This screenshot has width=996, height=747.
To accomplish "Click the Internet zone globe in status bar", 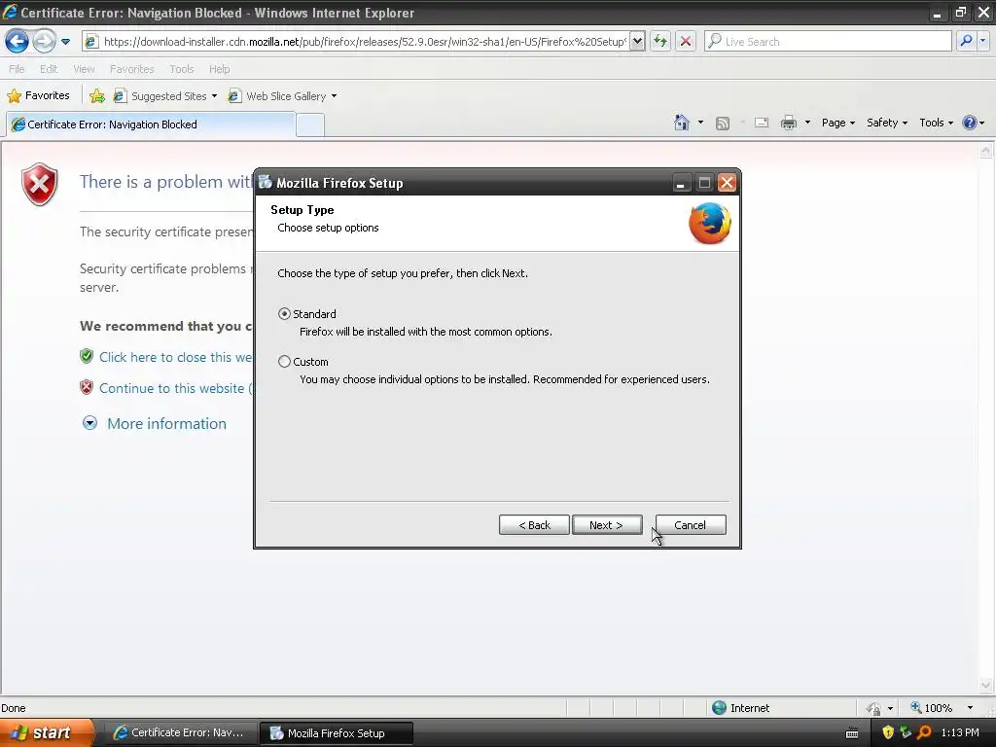I will coord(719,708).
